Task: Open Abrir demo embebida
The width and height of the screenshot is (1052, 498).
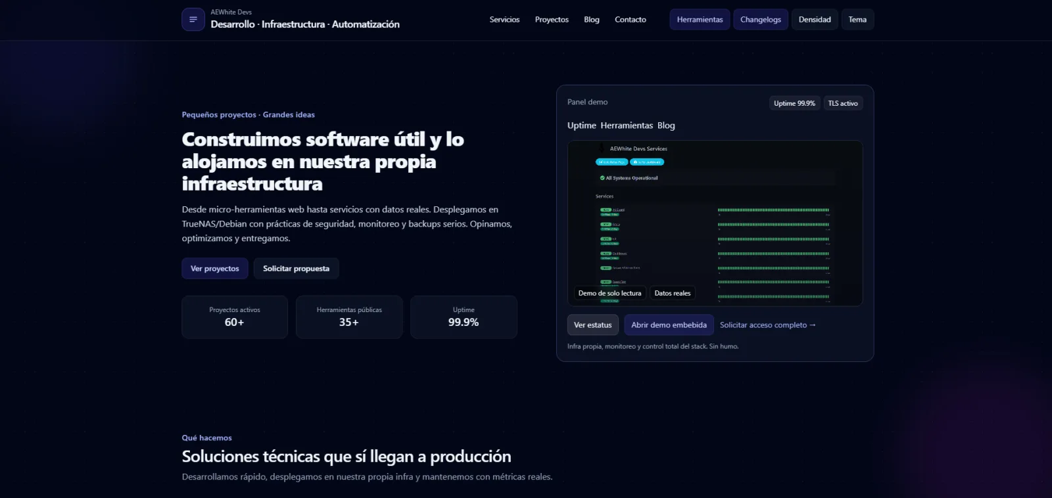Action: (669, 325)
